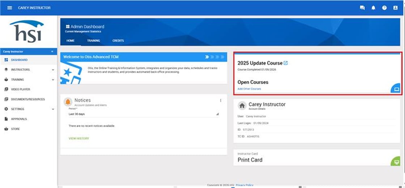Go to the HSI logo home
Image resolution: width=405 pixels, height=188 pixels.
click(x=27, y=31)
